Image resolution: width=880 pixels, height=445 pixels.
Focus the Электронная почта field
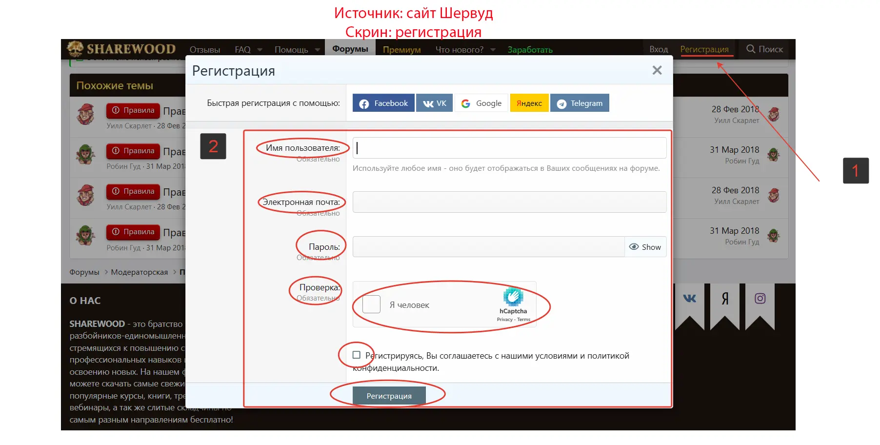tap(509, 202)
